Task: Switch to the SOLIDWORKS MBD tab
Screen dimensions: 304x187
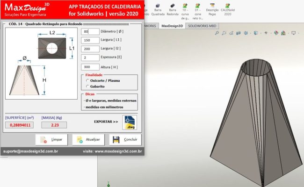Action: click(202, 26)
